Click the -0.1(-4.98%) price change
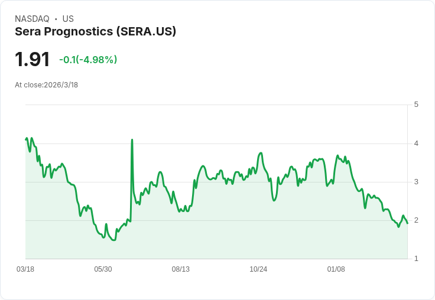Viewport: 435px width, 300px height. pos(88,60)
